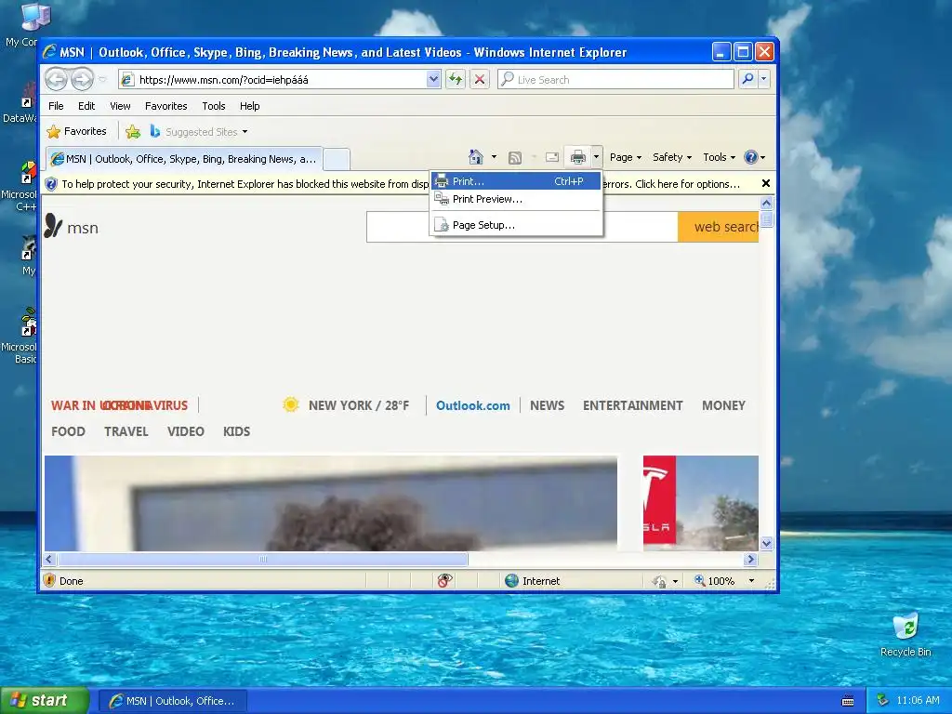The height and width of the screenshot is (714, 952).
Task: Click the main headline photo thumbnail
Action: point(331,503)
